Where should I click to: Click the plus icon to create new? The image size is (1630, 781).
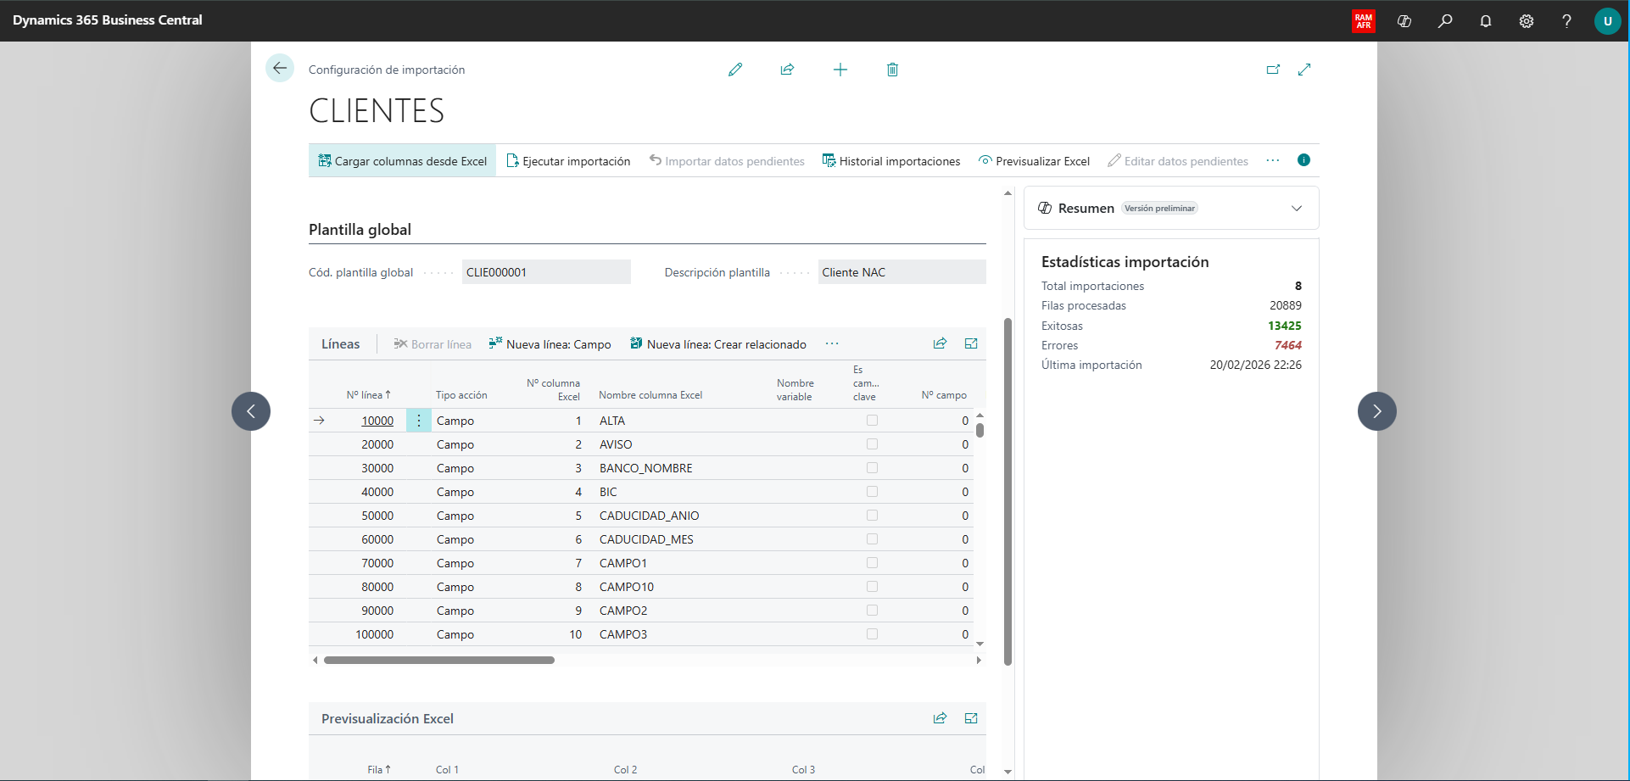coord(840,70)
